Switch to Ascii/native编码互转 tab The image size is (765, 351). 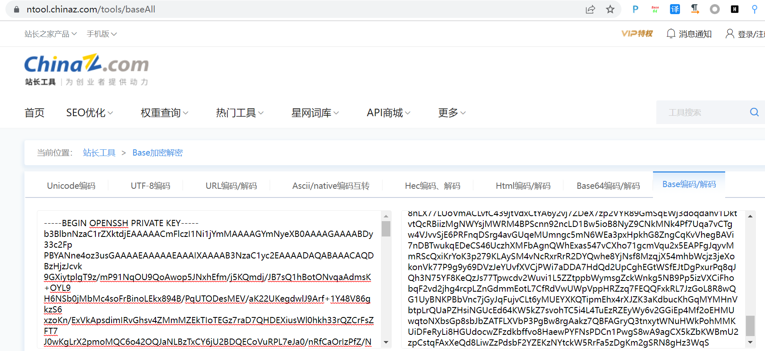(x=331, y=185)
